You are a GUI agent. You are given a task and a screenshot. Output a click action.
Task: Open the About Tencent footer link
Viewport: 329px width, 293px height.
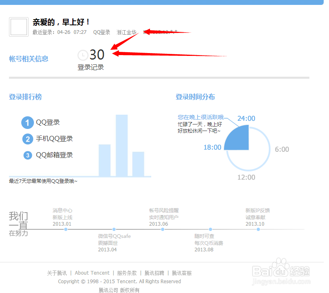point(92,273)
